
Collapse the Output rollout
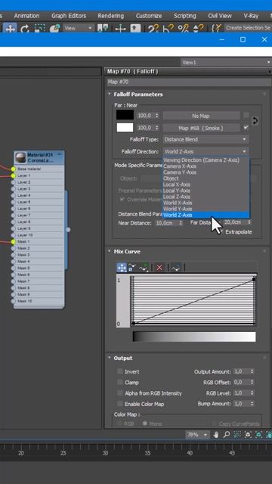[x=109, y=358]
